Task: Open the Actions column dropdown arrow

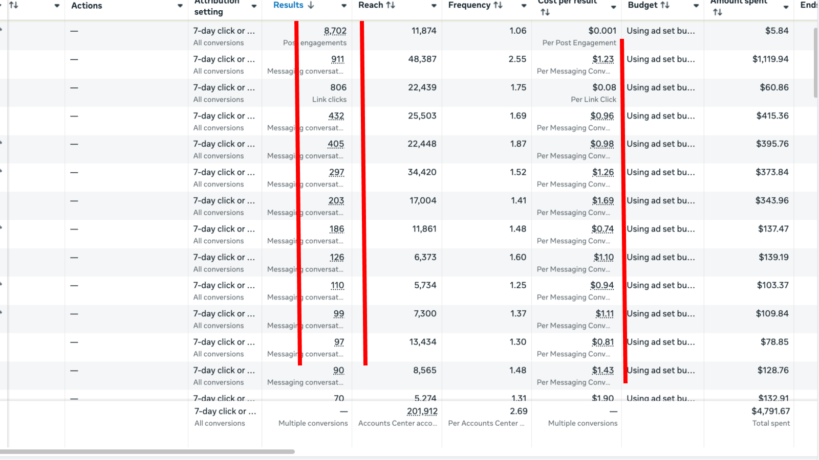Action: 180,6
